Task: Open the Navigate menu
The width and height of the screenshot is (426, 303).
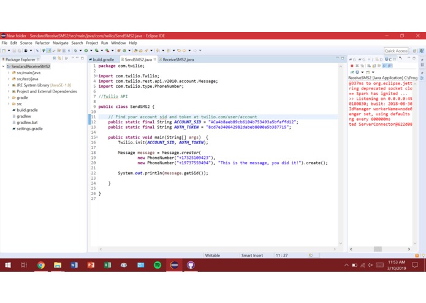Action: (x=61, y=43)
